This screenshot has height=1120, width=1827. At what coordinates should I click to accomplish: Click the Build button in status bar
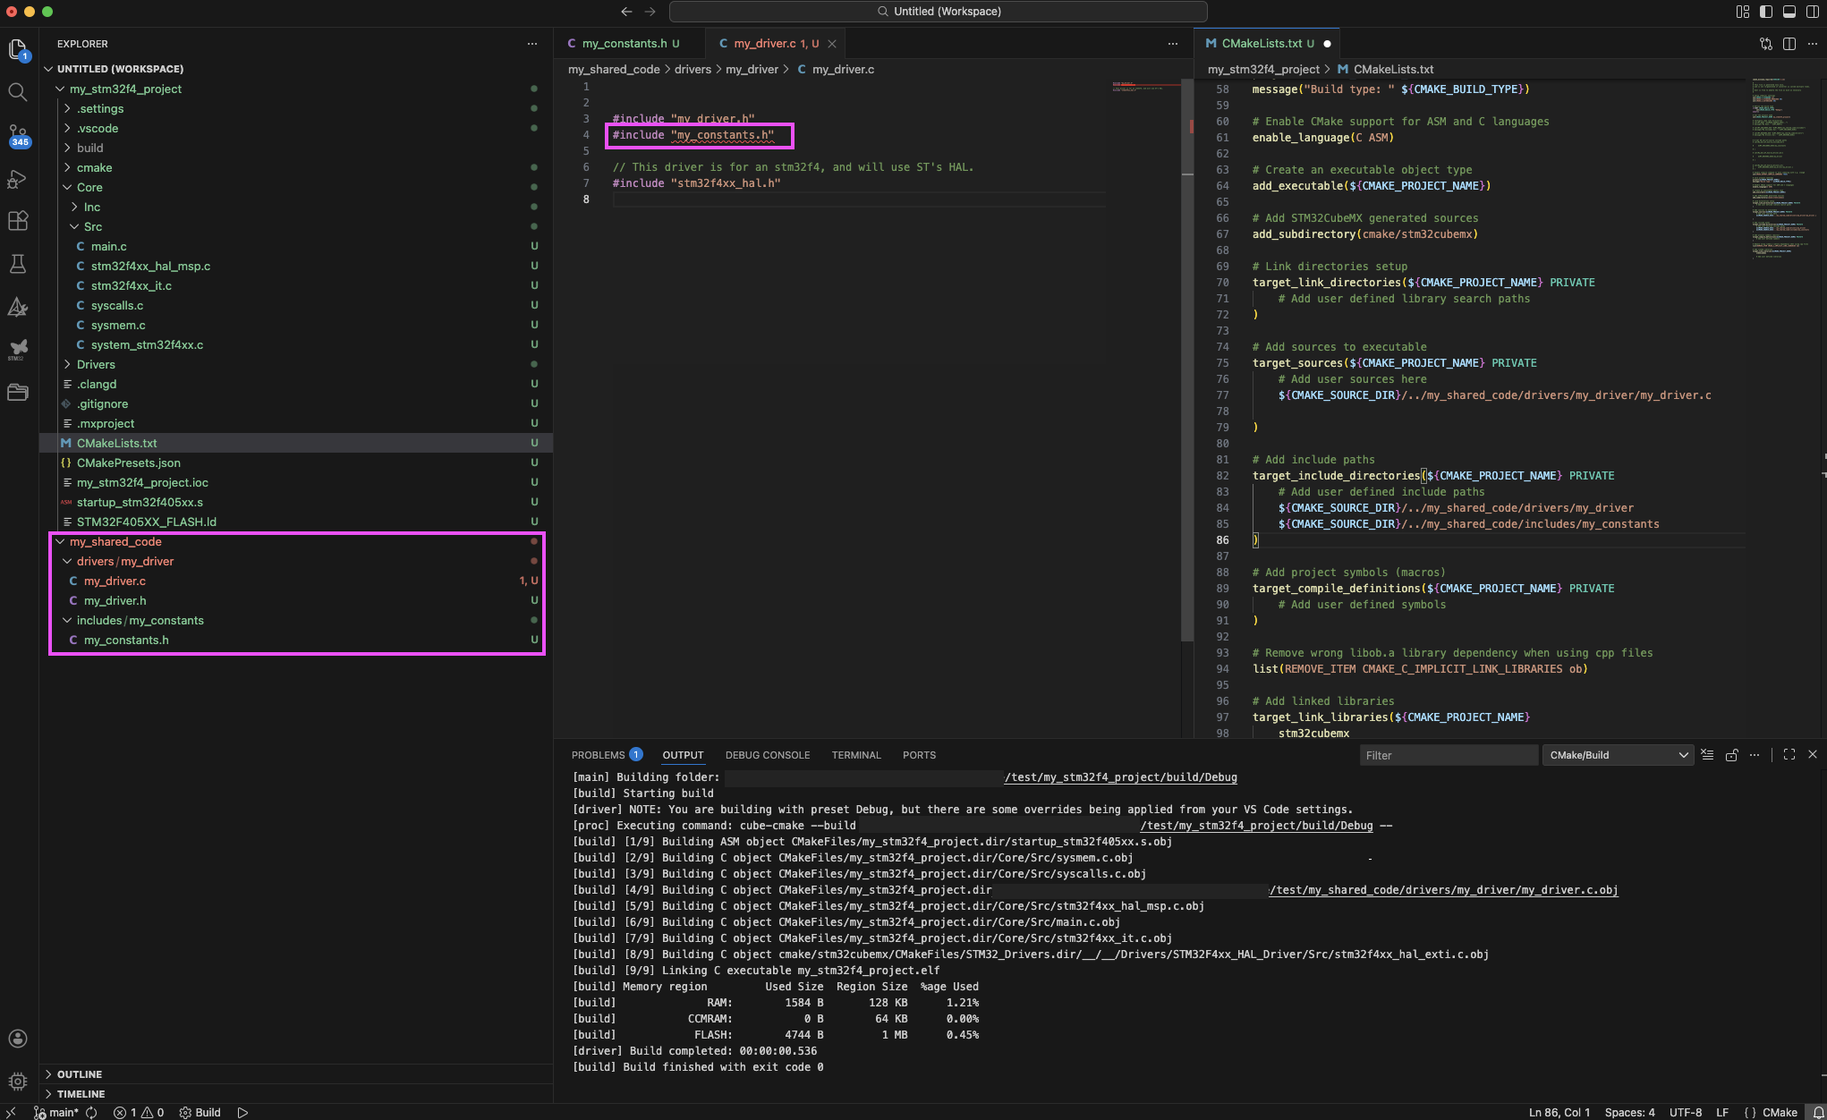200,1112
